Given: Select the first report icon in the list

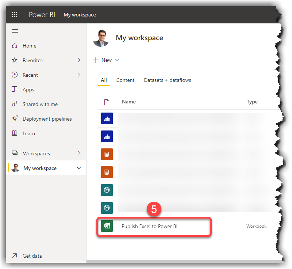Looking at the screenshot, I should pos(107,118).
